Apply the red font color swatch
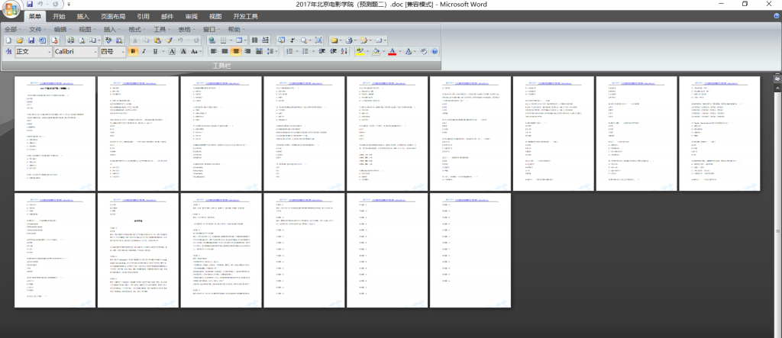 tap(392, 51)
